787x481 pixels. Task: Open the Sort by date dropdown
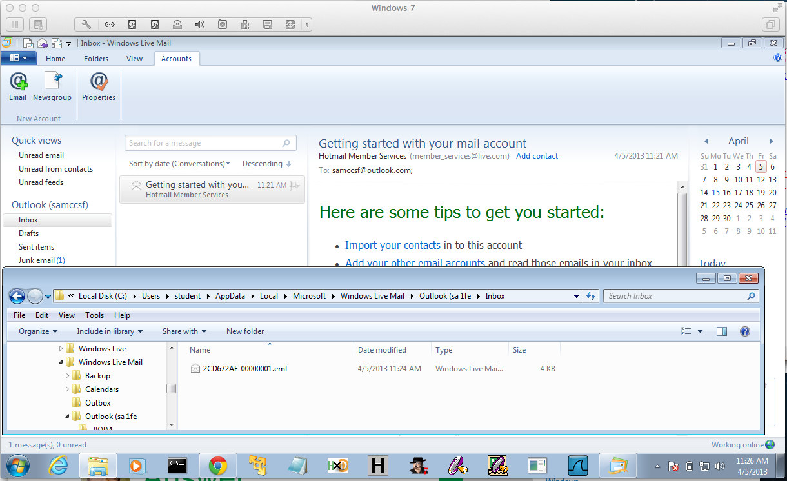[179, 164]
